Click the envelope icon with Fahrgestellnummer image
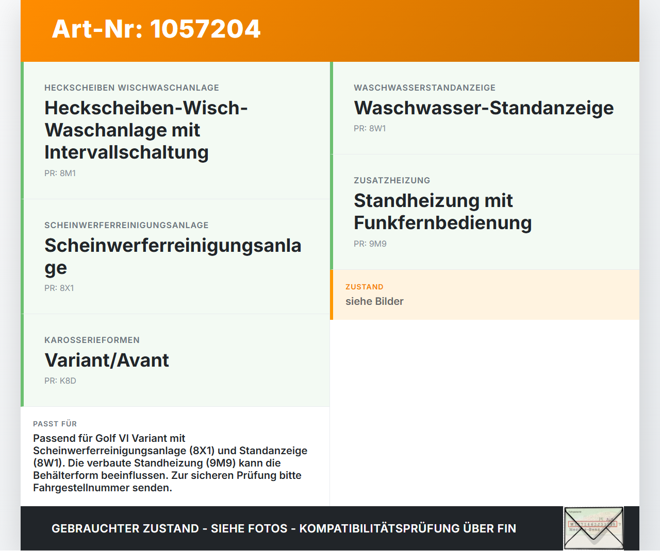This screenshot has width=660, height=551. (593, 528)
